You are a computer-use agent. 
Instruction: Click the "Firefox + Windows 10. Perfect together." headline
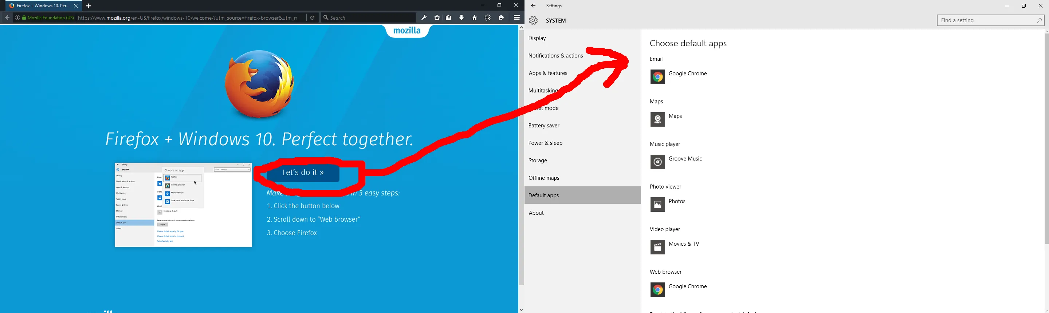259,139
